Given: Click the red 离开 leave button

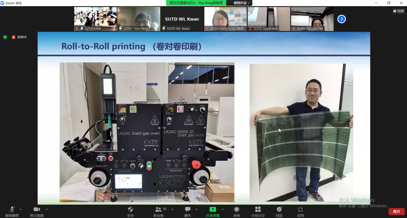Looking at the screenshot, I should point(396,212).
